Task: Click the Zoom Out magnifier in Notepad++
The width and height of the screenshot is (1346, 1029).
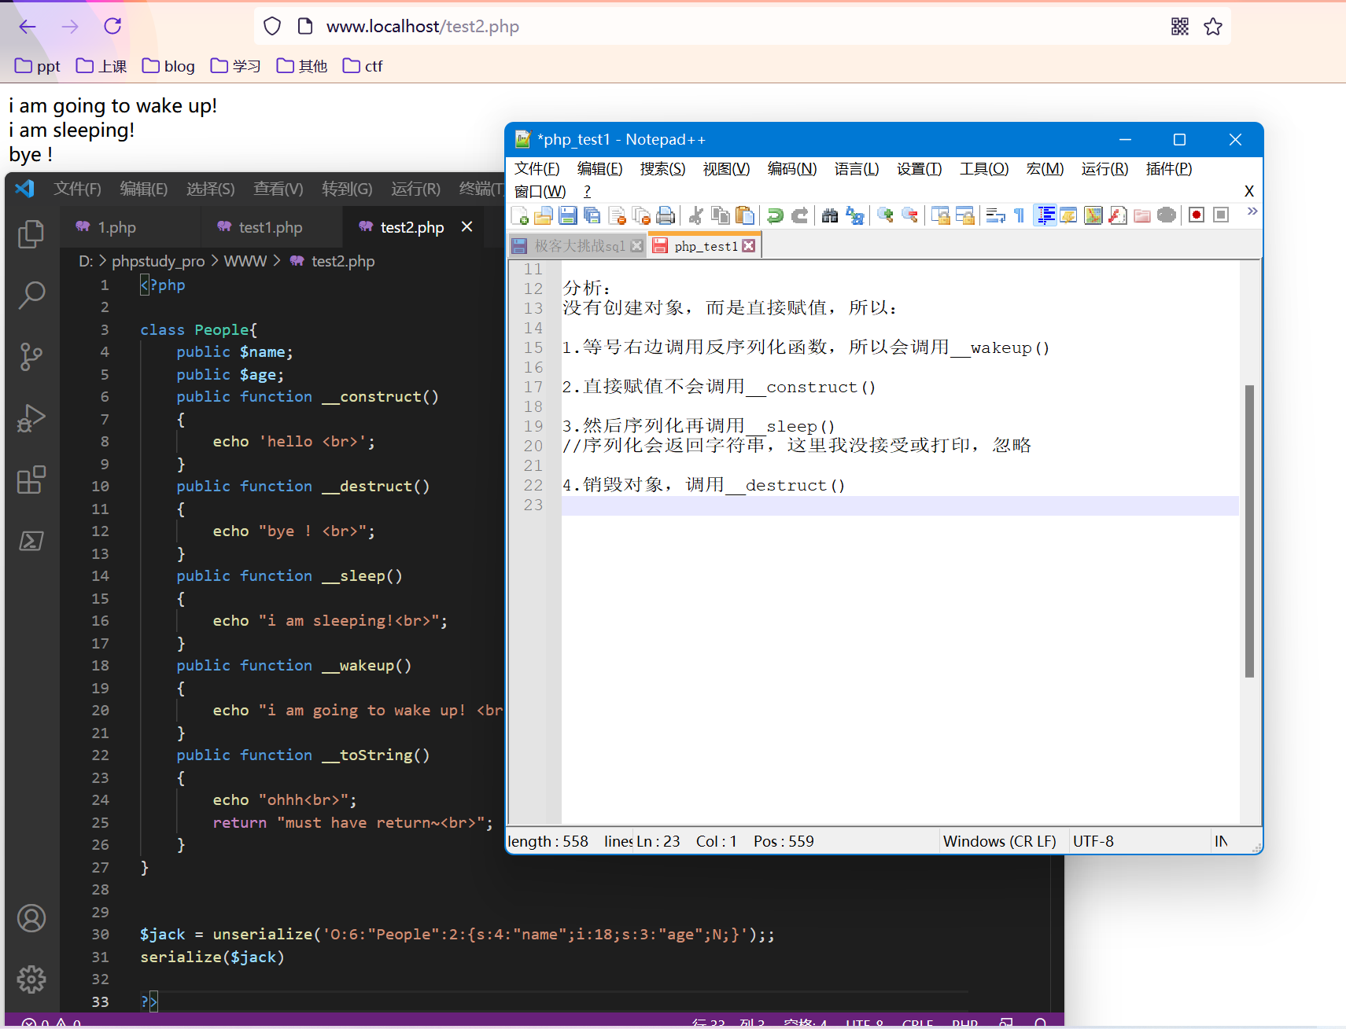Action: (909, 215)
